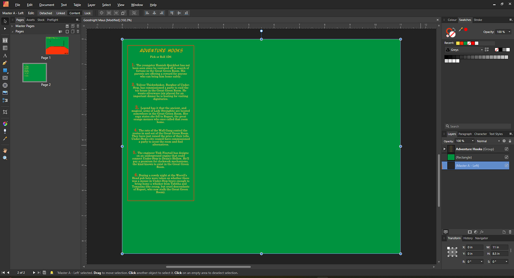The width and height of the screenshot is (514, 278).
Task: Open the Document menu
Action: pos(47,5)
